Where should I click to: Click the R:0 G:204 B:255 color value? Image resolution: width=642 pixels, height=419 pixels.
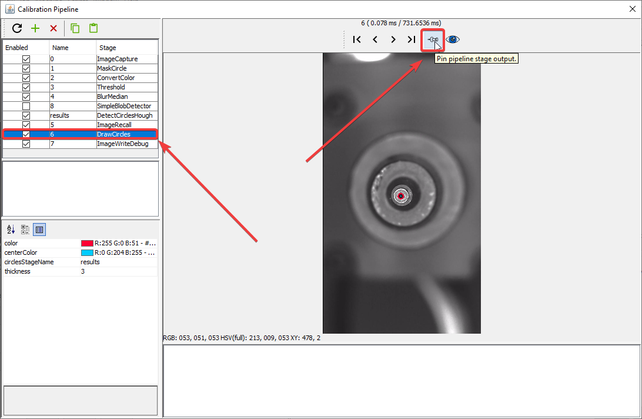point(125,253)
